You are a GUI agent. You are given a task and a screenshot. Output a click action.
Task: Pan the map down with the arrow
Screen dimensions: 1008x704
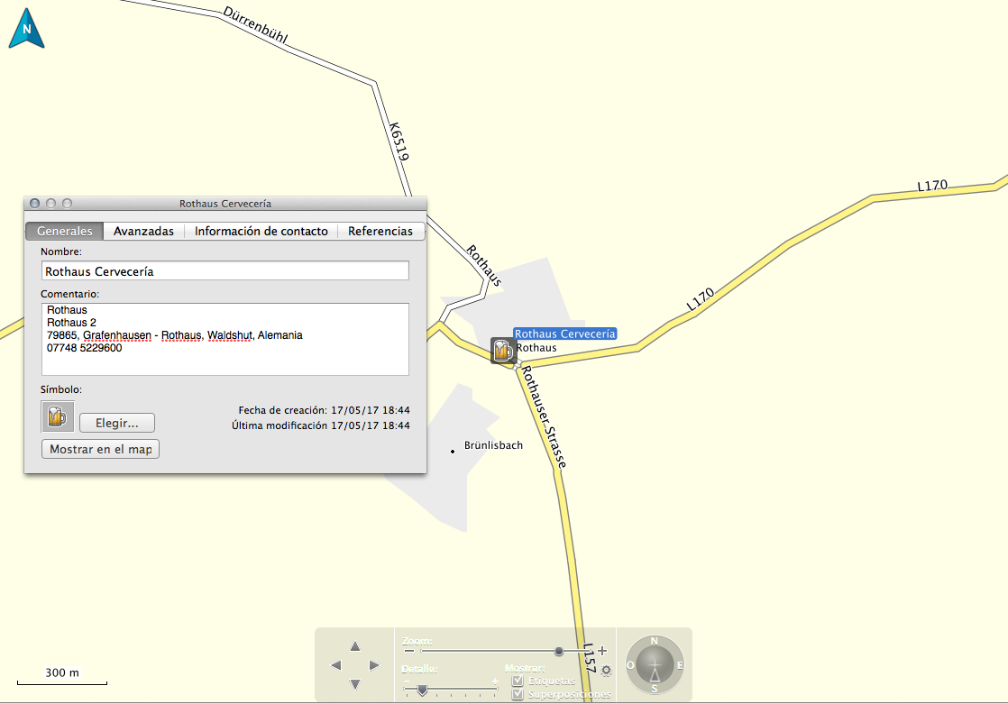354,683
